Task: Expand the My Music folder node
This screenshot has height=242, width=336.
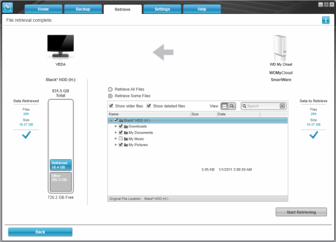Action: pos(116,139)
